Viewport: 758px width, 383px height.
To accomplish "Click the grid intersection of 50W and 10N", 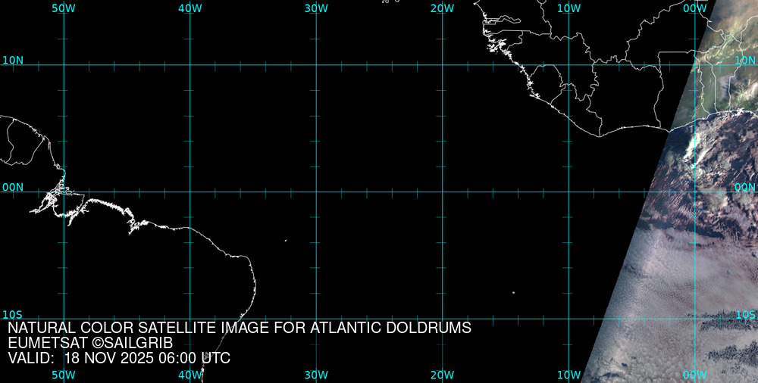I will coord(64,65).
